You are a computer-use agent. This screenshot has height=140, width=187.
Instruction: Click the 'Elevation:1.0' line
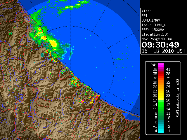(155, 34)
